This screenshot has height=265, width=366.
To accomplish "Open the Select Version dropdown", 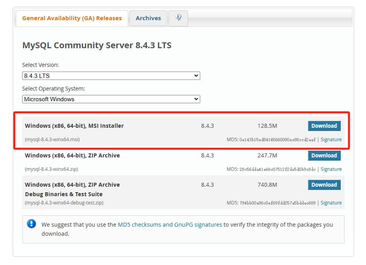I will pyautogui.click(x=111, y=76).
